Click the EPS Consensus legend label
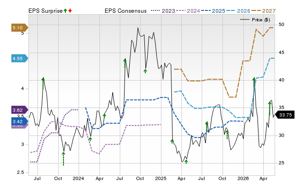 click(x=125, y=11)
